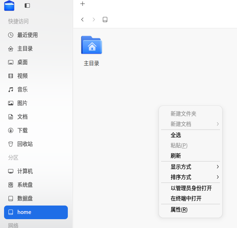Select the 主目录 folder thumbnail
The image size is (237, 228).
pyautogui.click(x=92, y=45)
